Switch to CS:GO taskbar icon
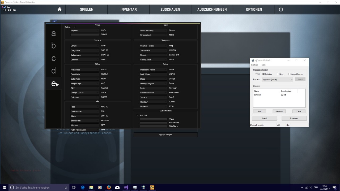Viewport: 340px width, 191px height. pos(152,187)
